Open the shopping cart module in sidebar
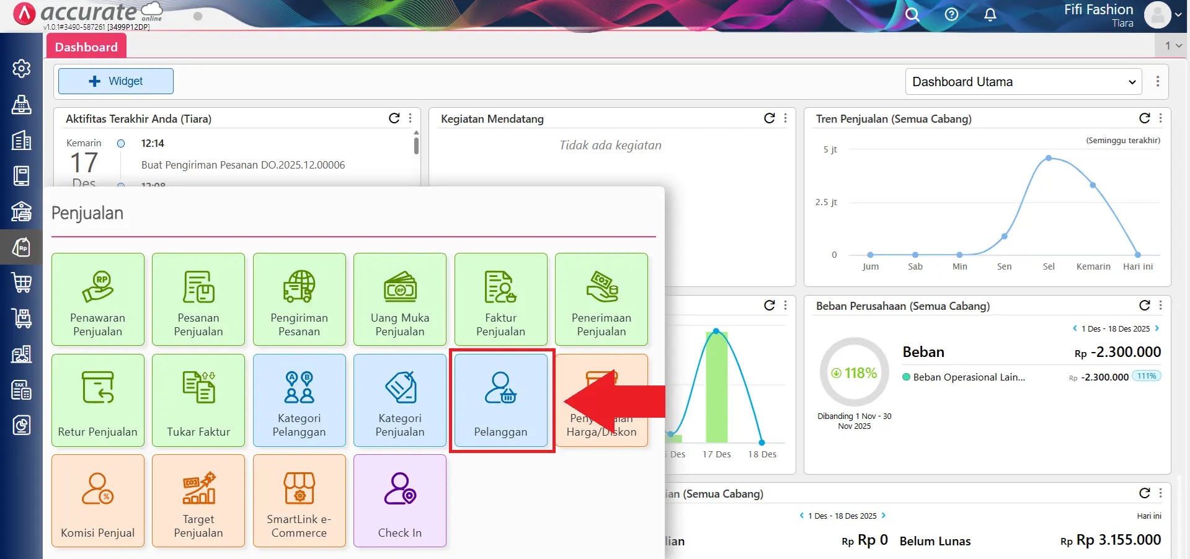The image size is (1190, 559). 22,283
